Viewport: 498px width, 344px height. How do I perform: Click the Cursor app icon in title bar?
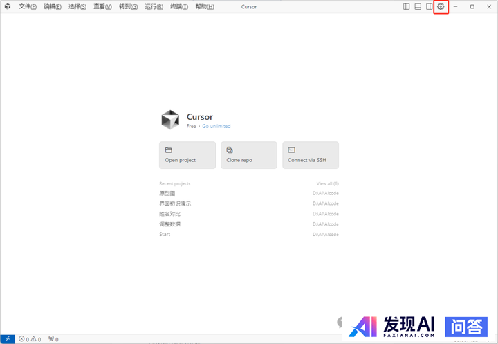[7, 7]
